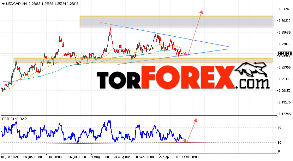The width and height of the screenshot is (293, 161).
Task: Click the 1.31740 price axis label
Action: (x=285, y=9)
